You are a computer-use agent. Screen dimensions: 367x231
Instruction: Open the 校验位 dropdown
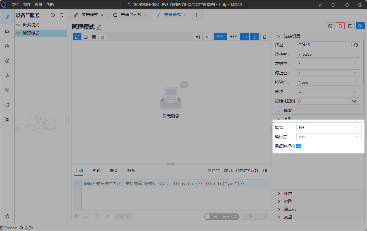tap(328, 82)
